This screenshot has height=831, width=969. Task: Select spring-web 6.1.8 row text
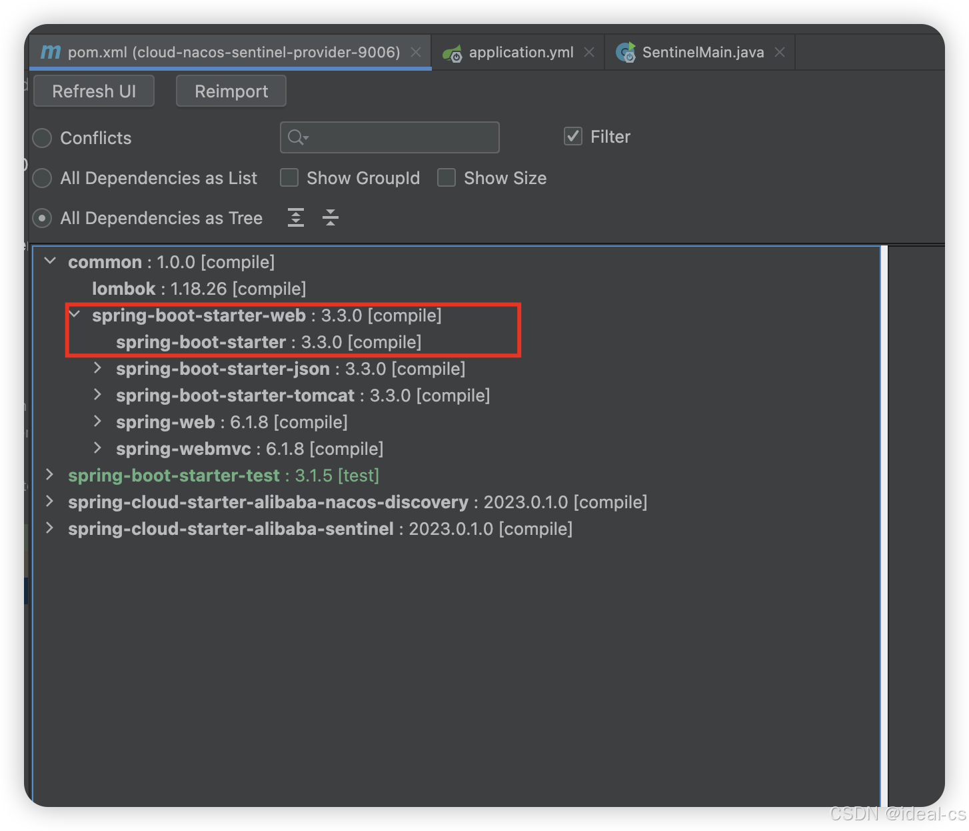232,422
